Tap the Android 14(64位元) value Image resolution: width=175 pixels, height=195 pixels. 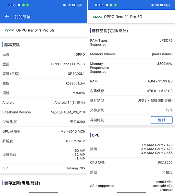click(x=69, y=103)
